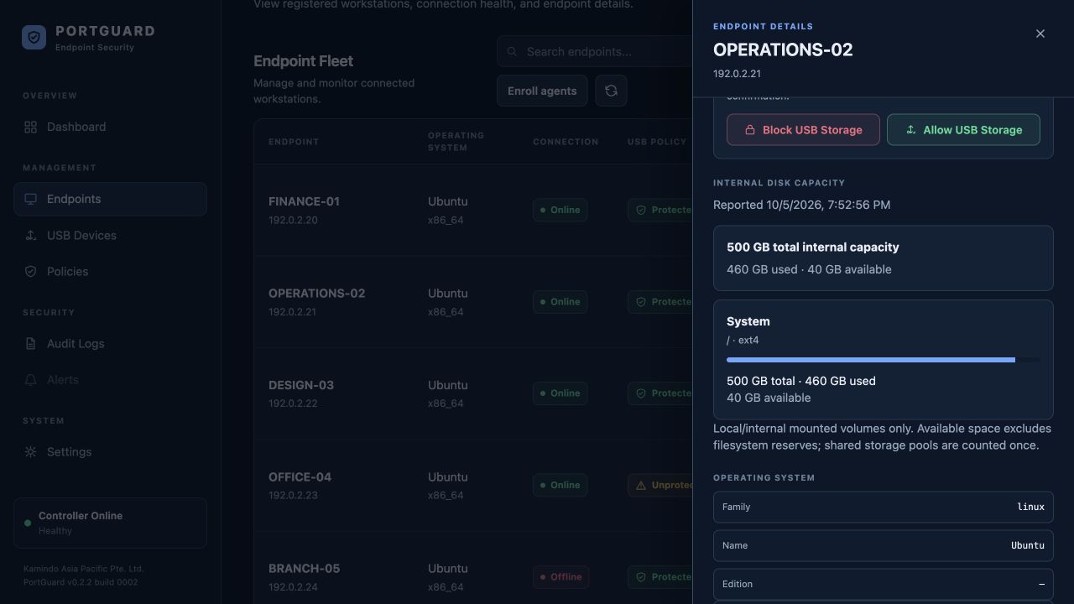
Task: Click the Alerts bell icon
Action: point(30,380)
